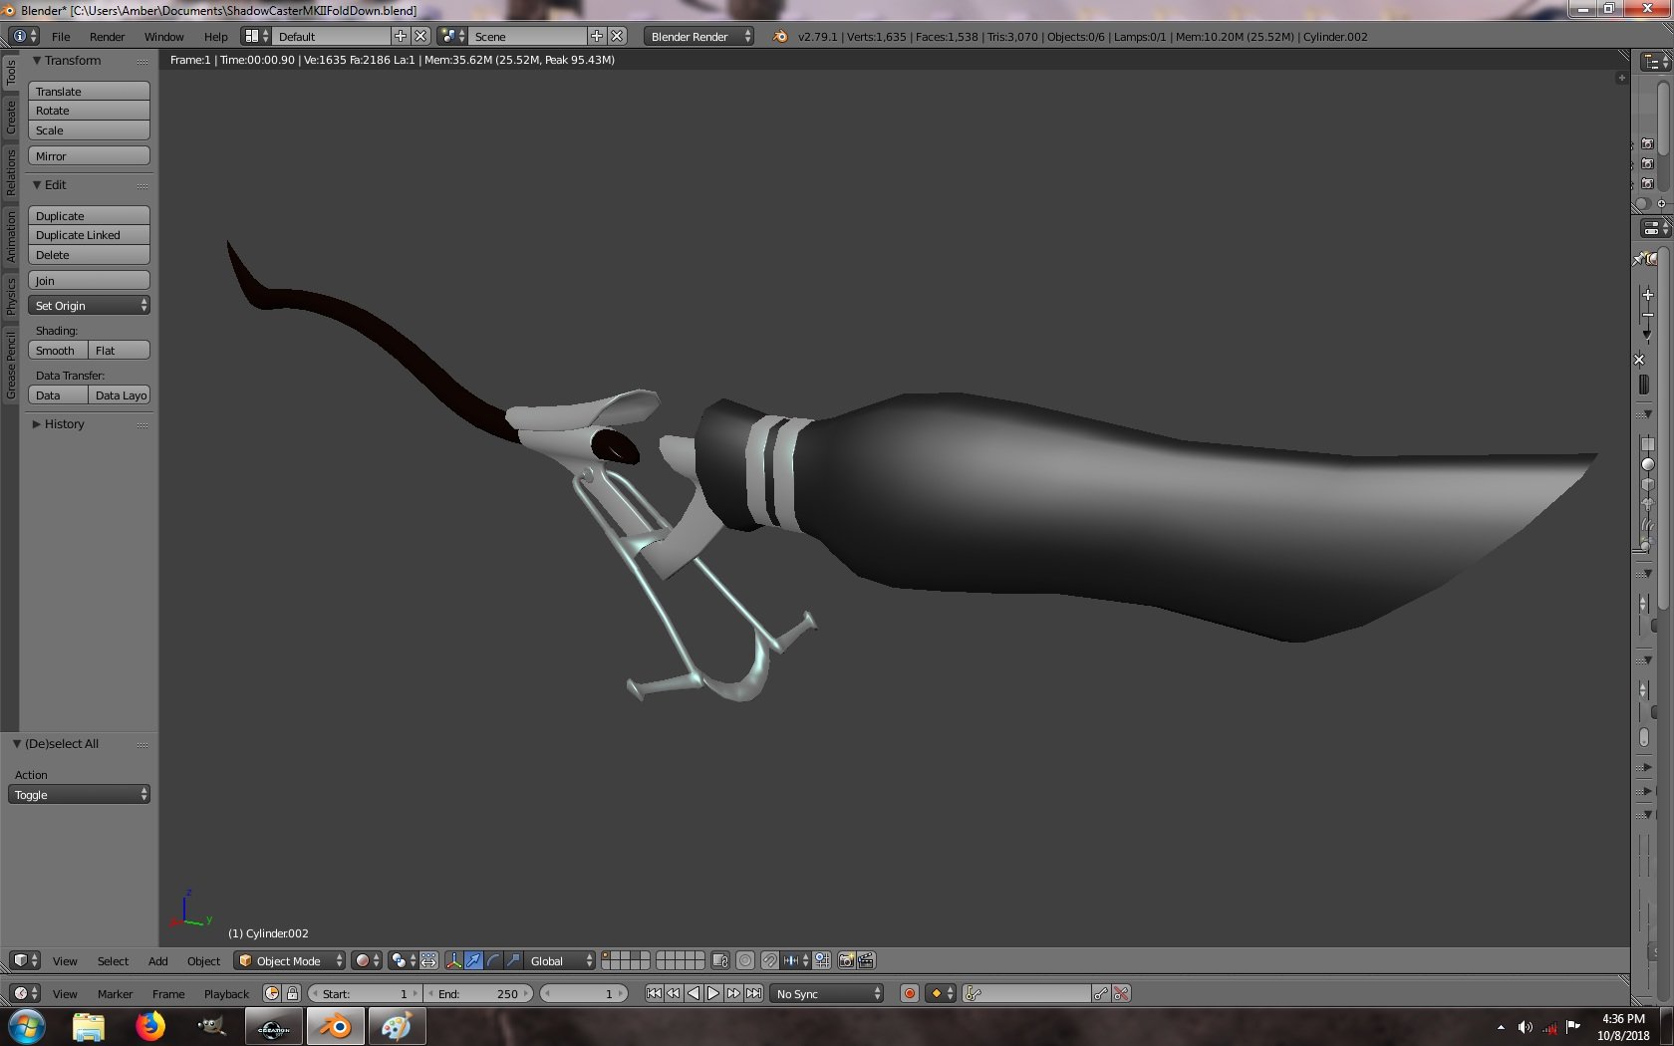The height and width of the screenshot is (1046, 1674).
Task: Open the Object Mode dropdown
Action: click(x=290, y=960)
